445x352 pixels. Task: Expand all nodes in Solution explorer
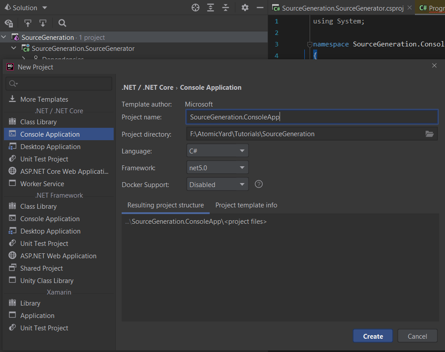tap(210, 8)
